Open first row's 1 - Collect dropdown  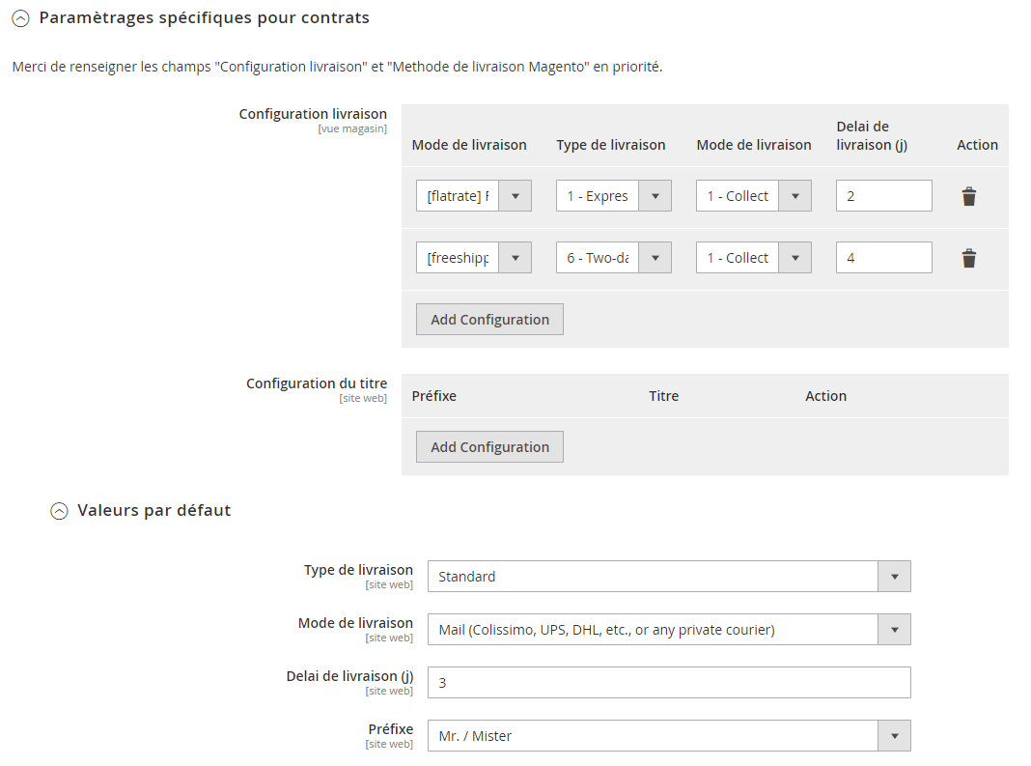point(753,196)
